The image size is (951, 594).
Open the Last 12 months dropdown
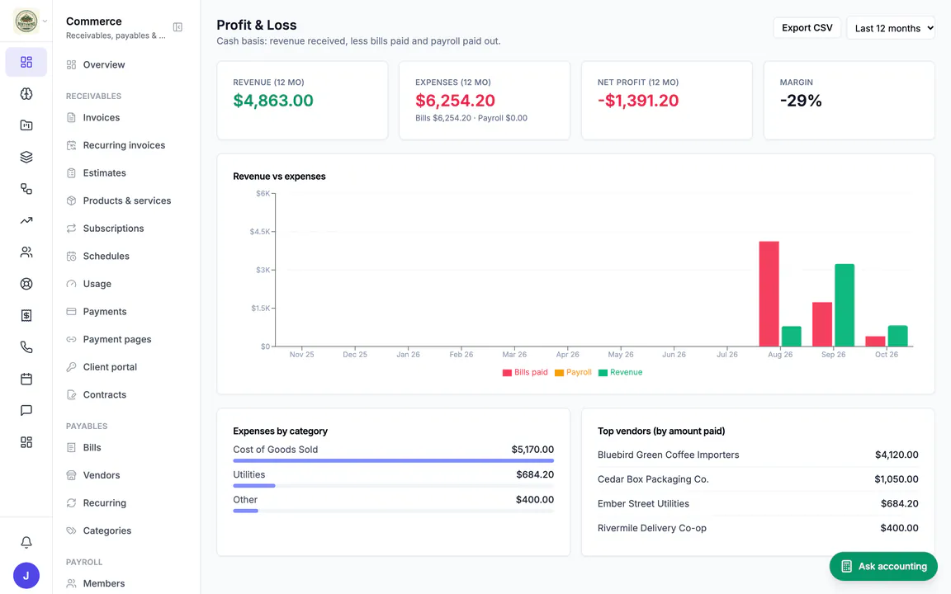tap(891, 28)
